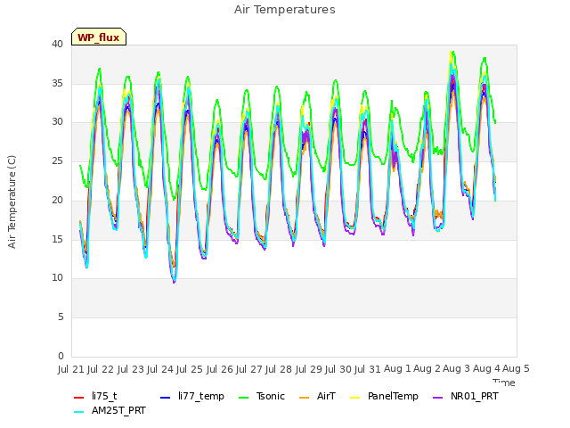Toggle the NR01_PRT legend entry
This screenshot has height=428, width=570.
click(465, 396)
